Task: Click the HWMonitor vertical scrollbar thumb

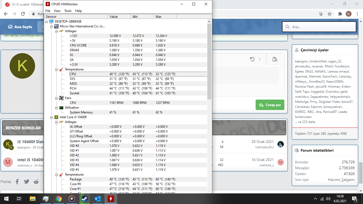Action: click(x=209, y=62)
